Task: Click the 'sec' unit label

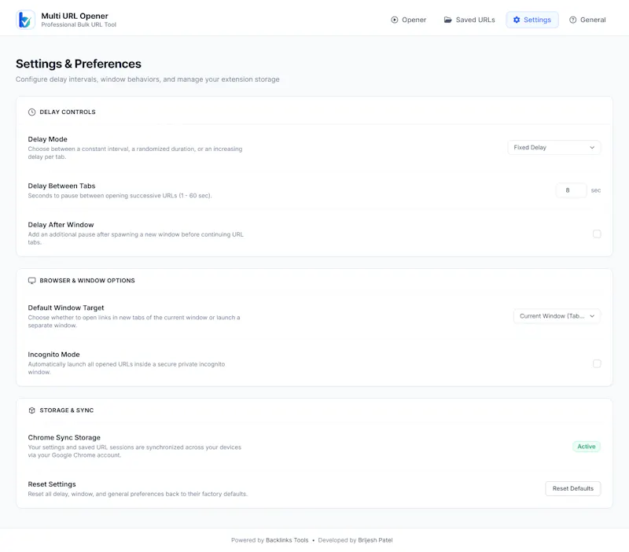Action: pyautogui.click(x=596, y=190)
